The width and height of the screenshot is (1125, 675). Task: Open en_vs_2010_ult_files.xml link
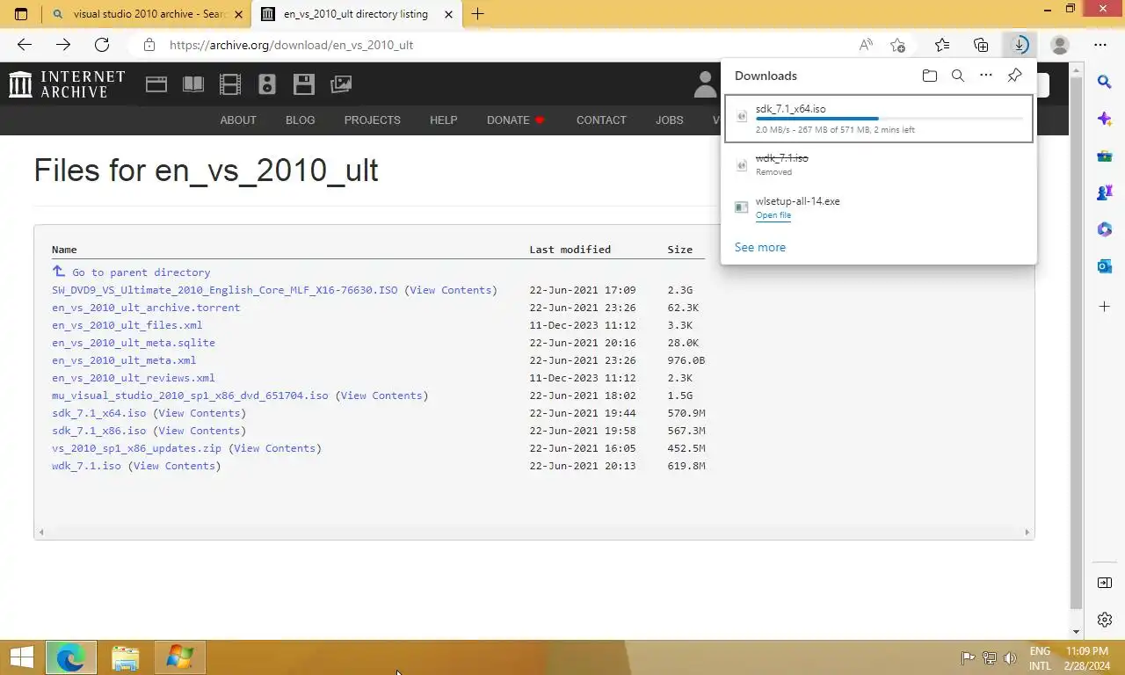pyautogui.click(x=127, y=325)
